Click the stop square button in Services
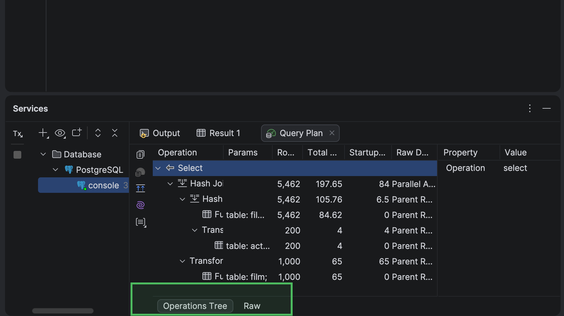Viewport: 564px width, 316px height. [x=17, y=155]
